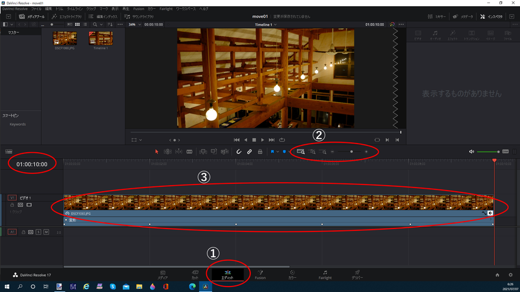Toggle the Loop playback button
Image resolution: width=520 pixels, height=292 pixels.
tap(282, 140)
